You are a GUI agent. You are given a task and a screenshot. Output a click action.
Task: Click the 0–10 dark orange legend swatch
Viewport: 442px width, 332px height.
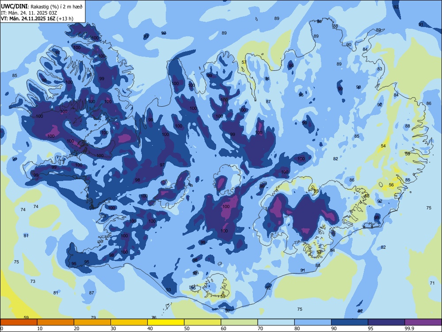coord(19,322)
